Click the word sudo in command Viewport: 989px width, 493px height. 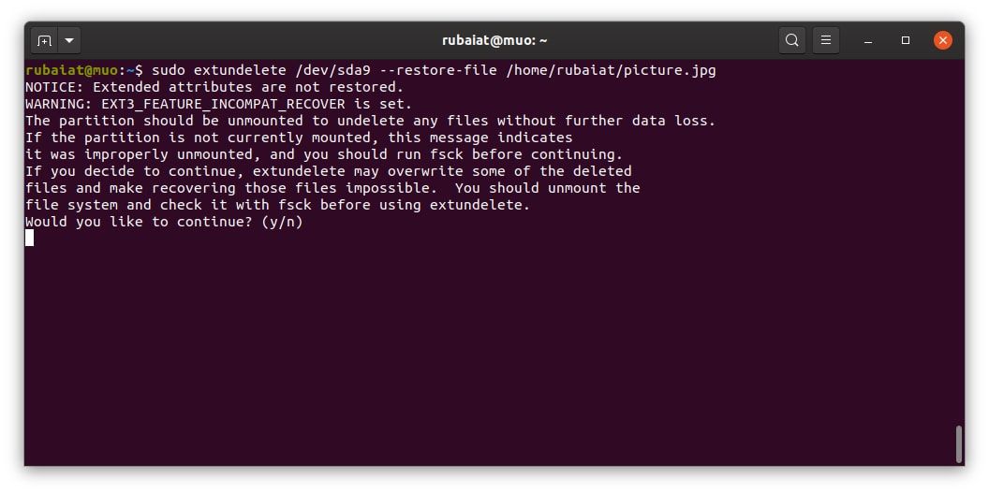click(169, 70)
